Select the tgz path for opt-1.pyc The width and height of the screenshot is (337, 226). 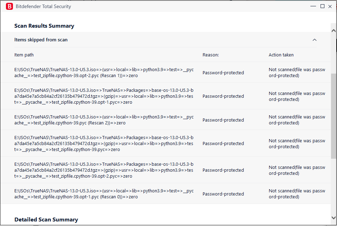[x=104, y=96]
